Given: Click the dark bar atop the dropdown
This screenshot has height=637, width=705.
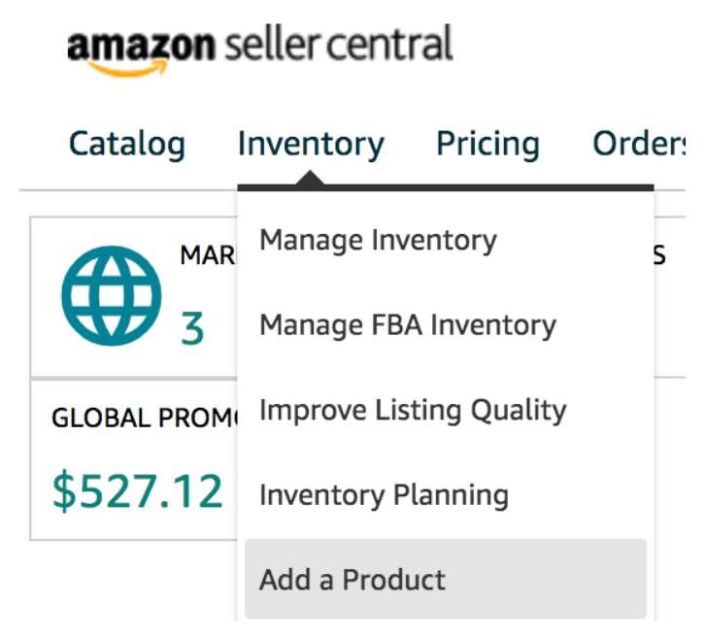Looking at the screenshot, I should 446,187.
